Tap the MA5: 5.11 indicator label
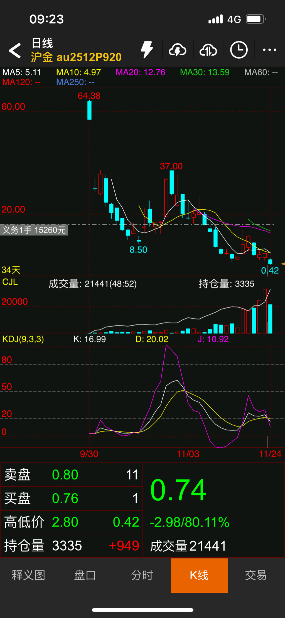 pyautogui.click(x=21, y=72)
